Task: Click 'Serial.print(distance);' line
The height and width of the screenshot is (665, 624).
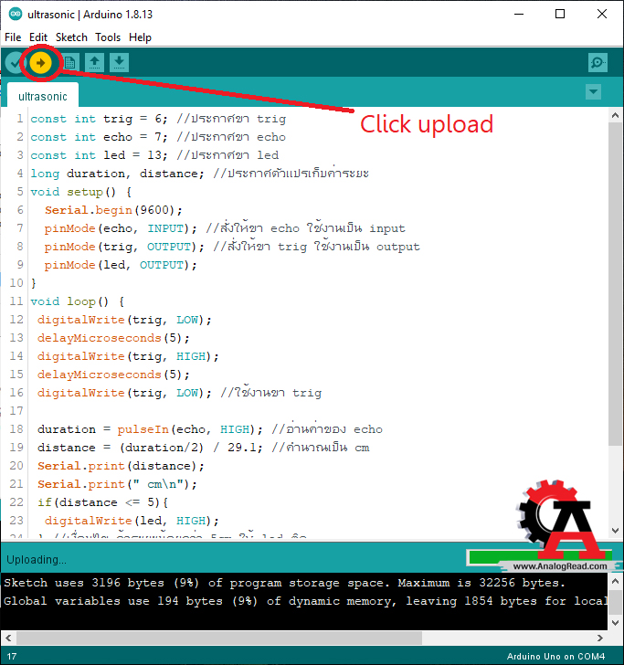Action: tap(121, 466)
